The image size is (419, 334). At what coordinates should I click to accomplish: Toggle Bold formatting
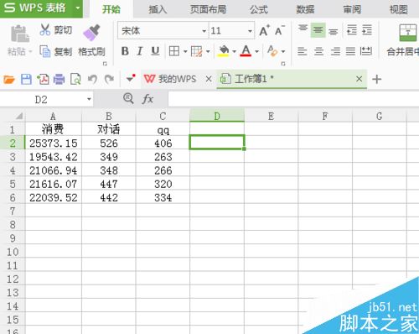[x=125, y=51]
